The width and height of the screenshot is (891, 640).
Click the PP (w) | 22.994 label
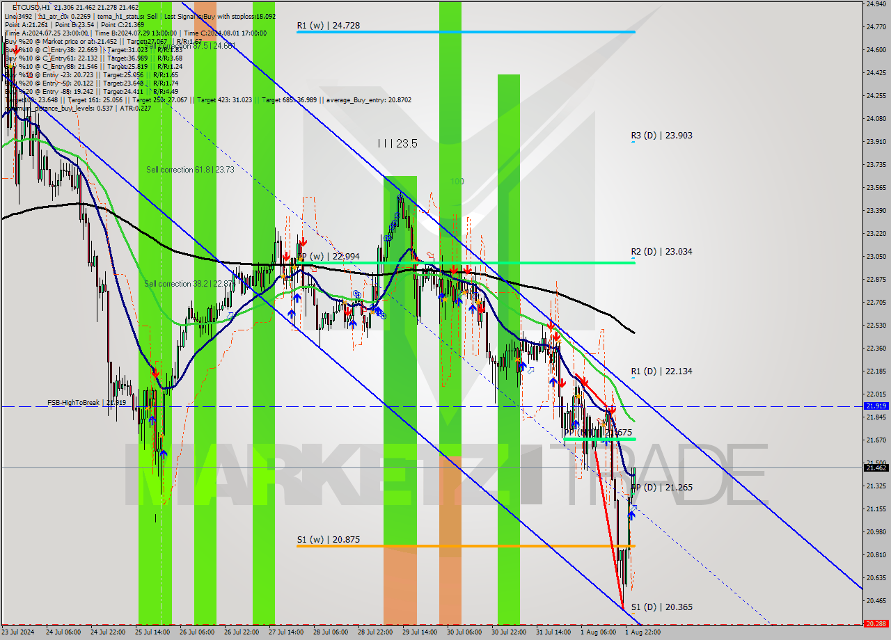pyautogui.click(x=329, y=257)
